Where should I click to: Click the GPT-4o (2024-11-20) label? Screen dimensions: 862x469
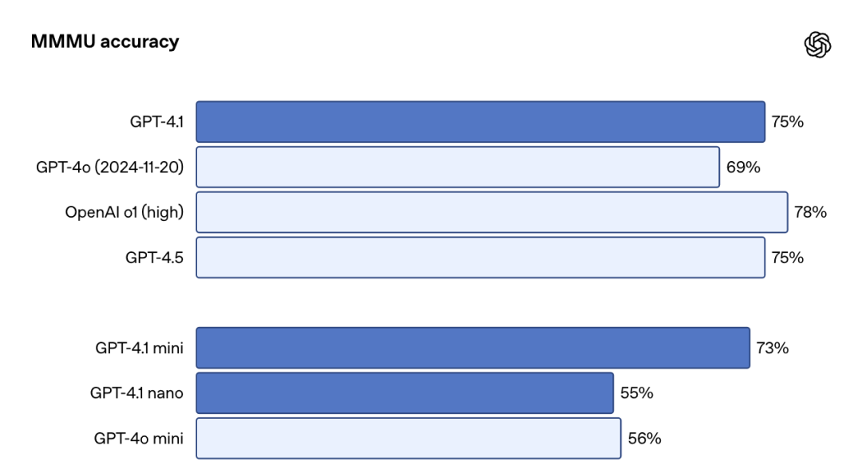coord(110,167)
